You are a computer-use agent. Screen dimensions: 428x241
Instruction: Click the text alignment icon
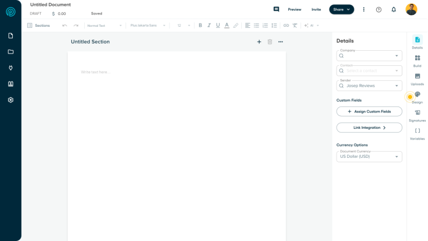click(x=247, y=26)
